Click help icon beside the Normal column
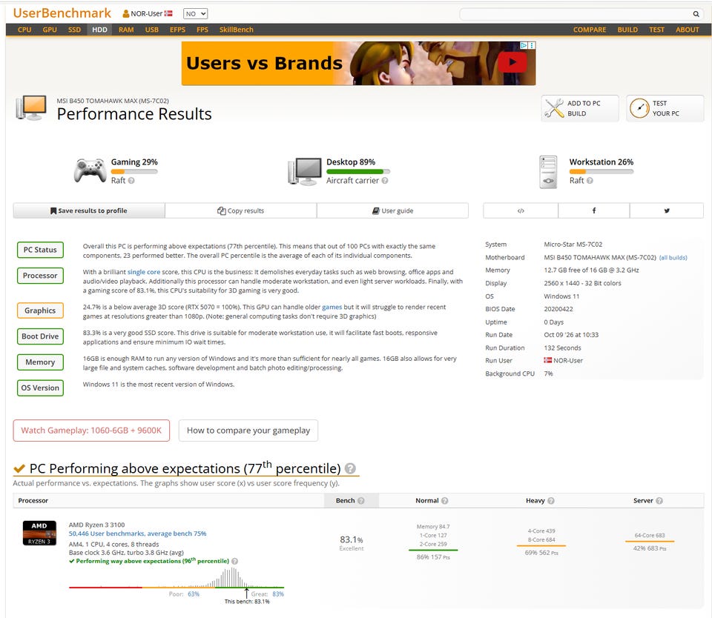Viewport: 712px width, 618px height. tap(444, 500)
